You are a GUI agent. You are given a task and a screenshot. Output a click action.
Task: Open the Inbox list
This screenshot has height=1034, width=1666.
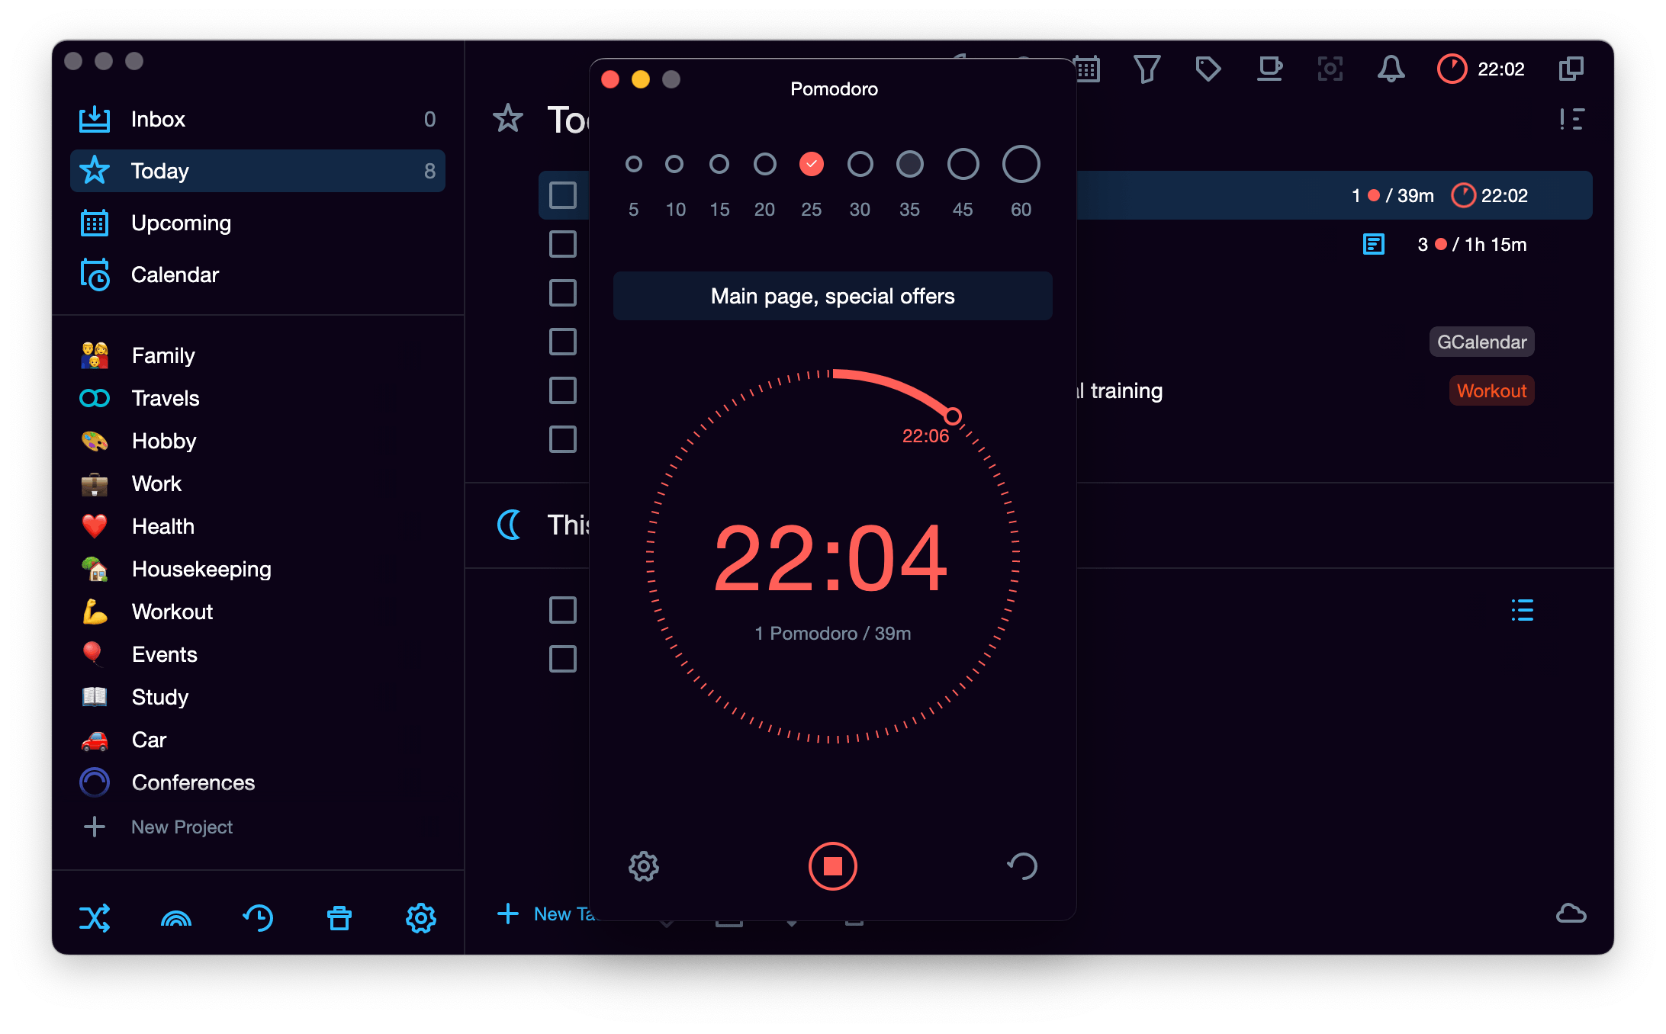click(x=258, y=119)
